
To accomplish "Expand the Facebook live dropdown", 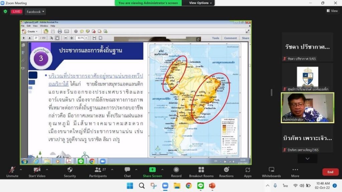I will tap(35, 12).
